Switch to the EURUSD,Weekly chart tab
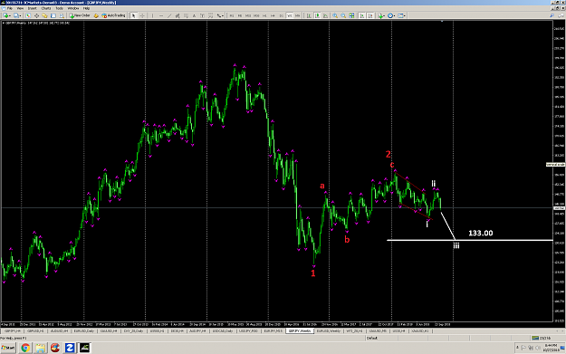Viewport: 566px width, 354px height. 329,330
